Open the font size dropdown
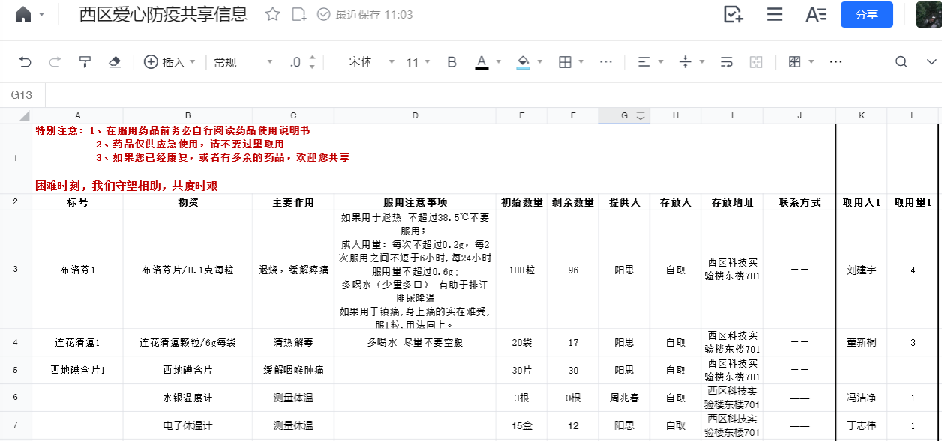The height and width of the screenshot is (441, 942). pyautogui.click(x=418, y=62)
